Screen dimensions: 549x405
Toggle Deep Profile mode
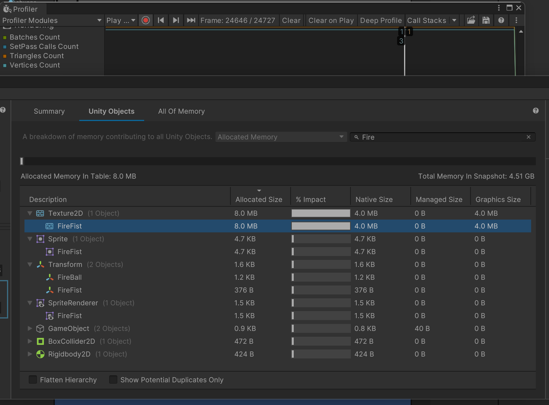click(380, 20)
